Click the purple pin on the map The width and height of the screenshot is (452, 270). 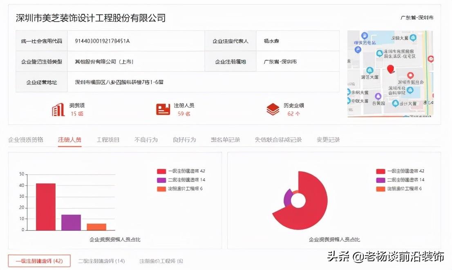click(x=378, y=97)
